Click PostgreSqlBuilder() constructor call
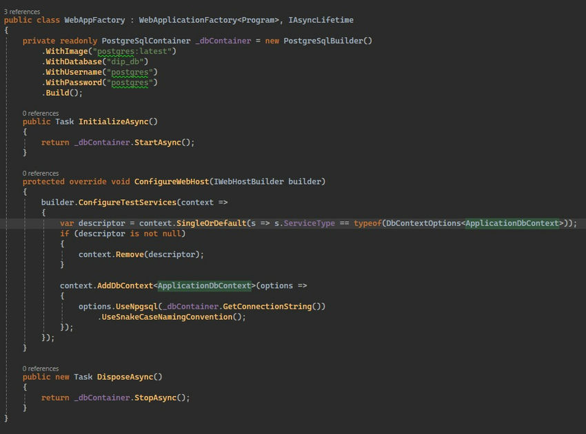Viewport: 586px width, 434px height. tap(327, 41)
